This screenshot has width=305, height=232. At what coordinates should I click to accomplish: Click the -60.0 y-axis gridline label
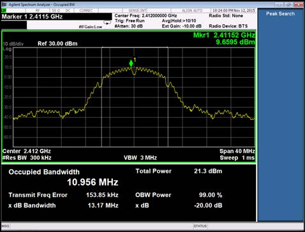pyautogui.click(x=8, y=137)
